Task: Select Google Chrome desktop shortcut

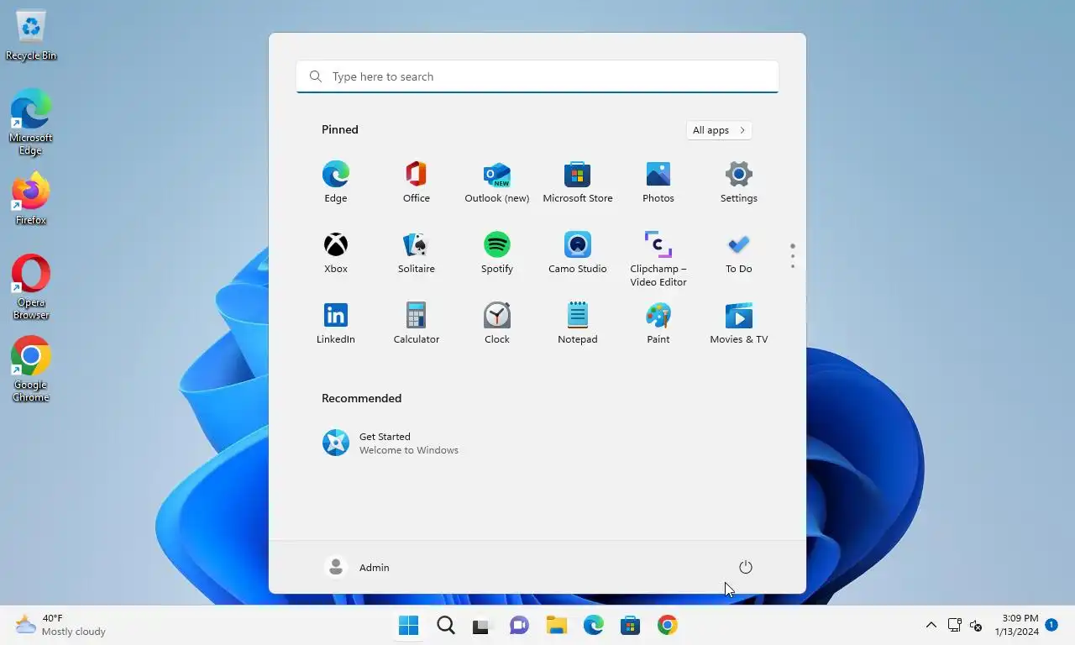Action: click(31, 370)
